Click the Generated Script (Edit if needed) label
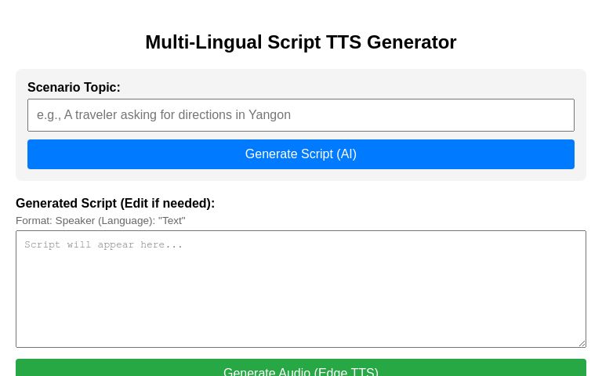The height and width of the screenshot is (376, 602). coord(115,204)
